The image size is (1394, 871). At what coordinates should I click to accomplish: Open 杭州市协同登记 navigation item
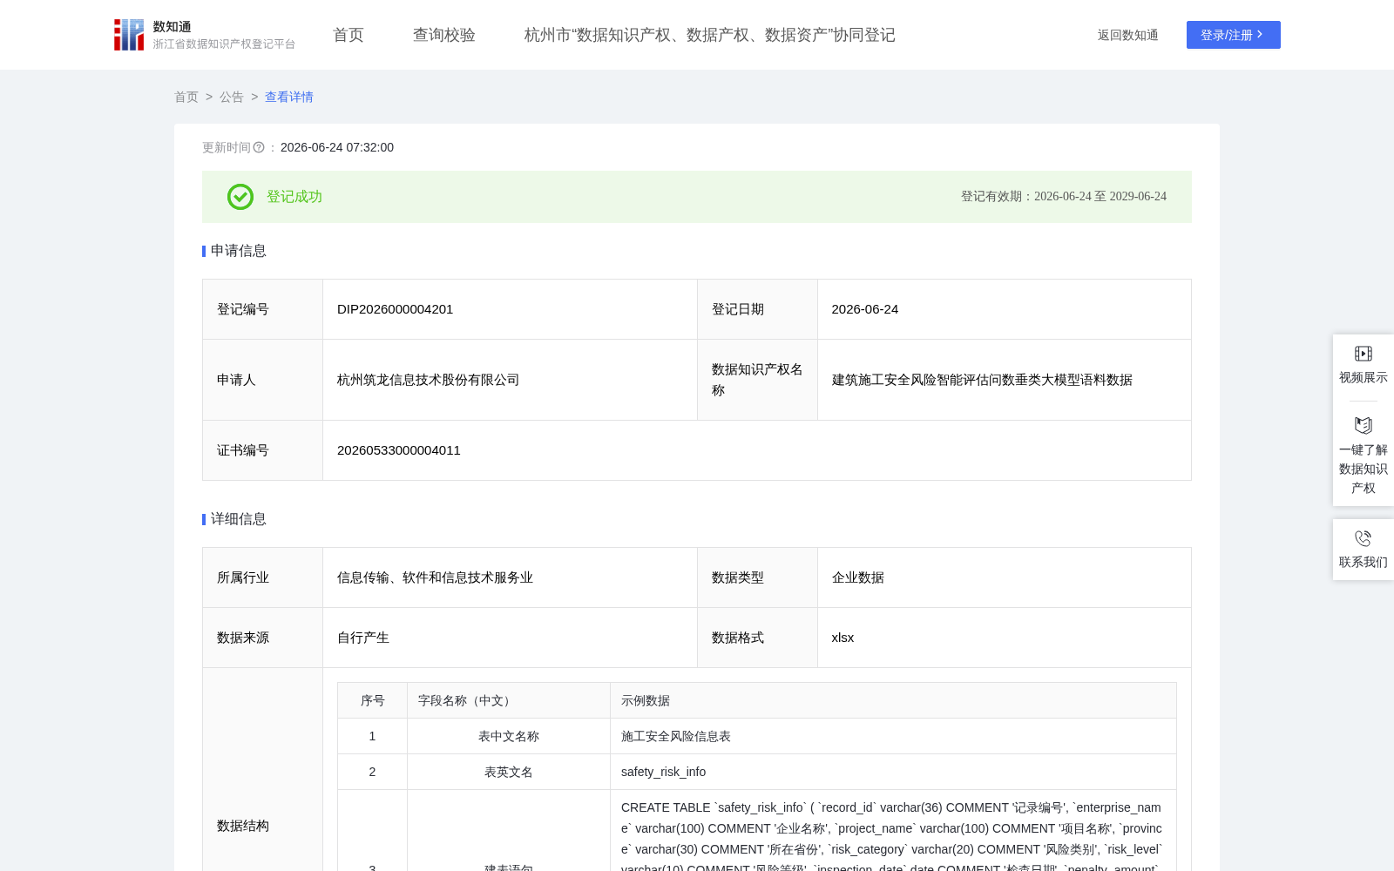tap(710, 35)
